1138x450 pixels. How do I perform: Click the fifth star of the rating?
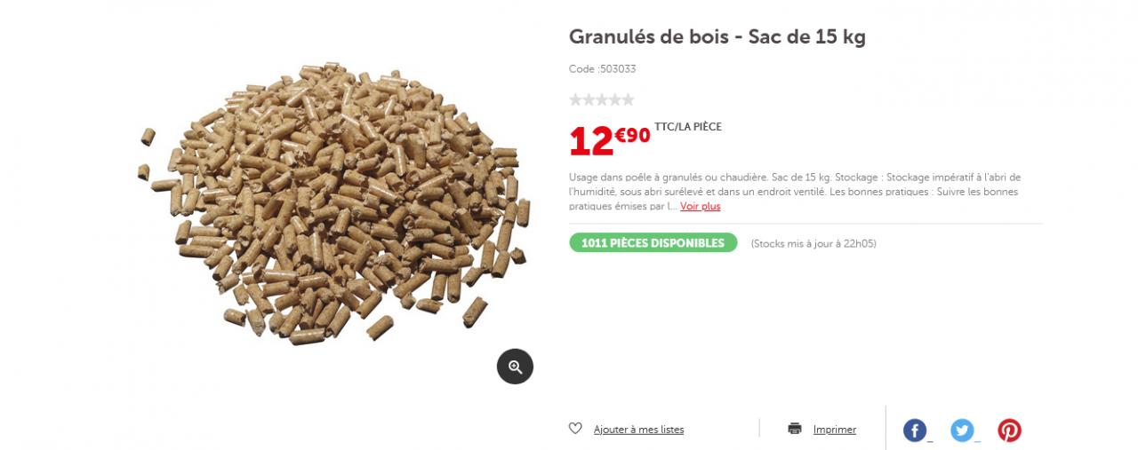point(629,99)
